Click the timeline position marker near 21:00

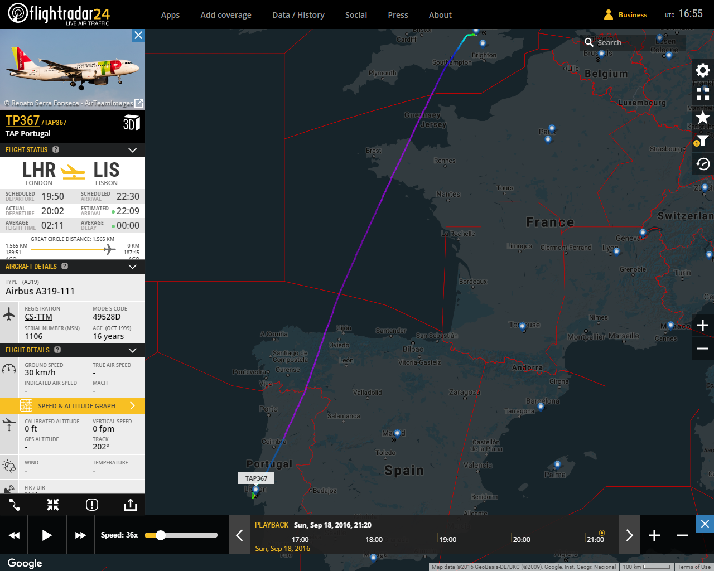601,533
